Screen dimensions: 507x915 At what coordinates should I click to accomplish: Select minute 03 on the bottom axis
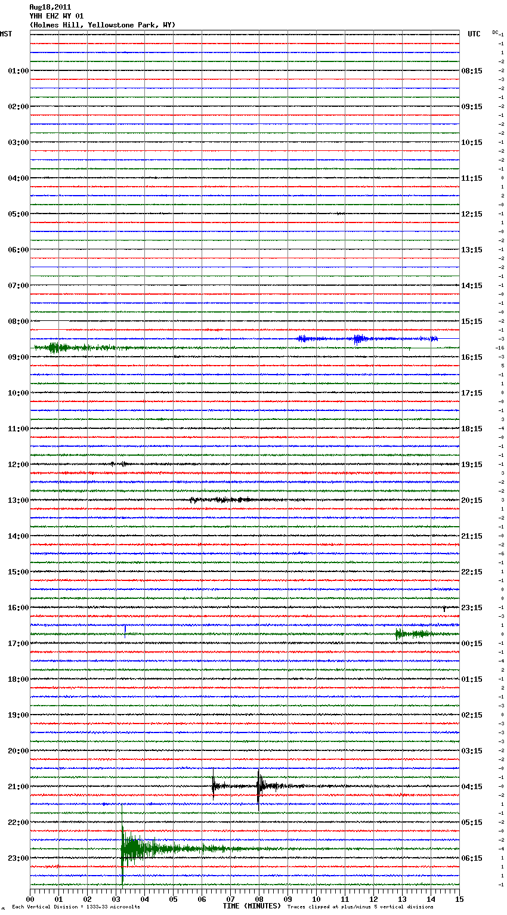click(116, 899)
